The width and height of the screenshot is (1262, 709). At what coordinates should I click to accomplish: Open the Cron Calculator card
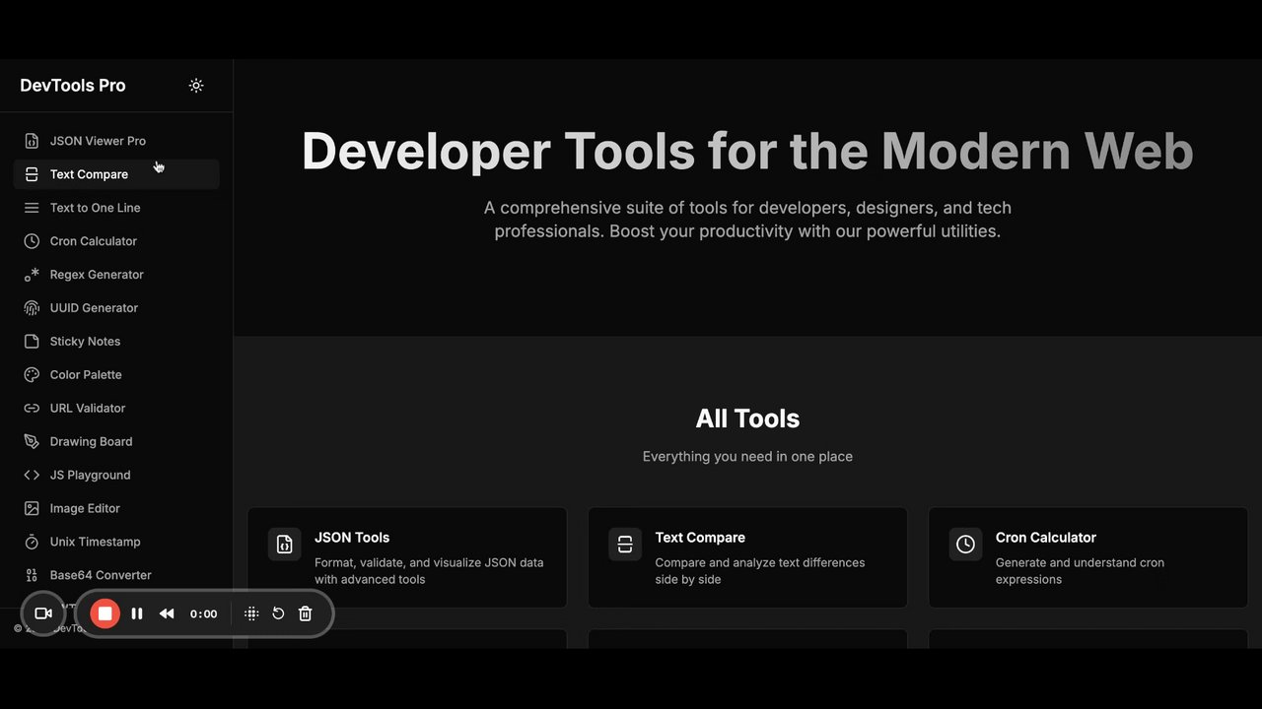point(1087,557)
